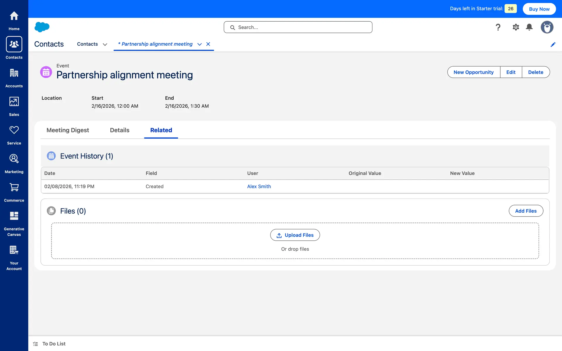
Task: Open Marketing in the sidebar
Action: click(x=14, y=163)
